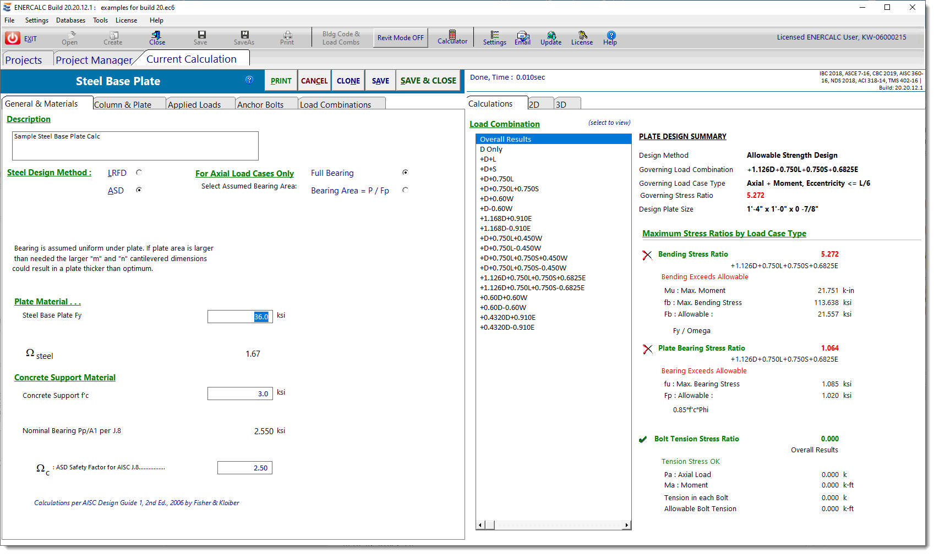934x554 pixels.
Task: Click the red EXIT power icon
Action: (13, 38)
